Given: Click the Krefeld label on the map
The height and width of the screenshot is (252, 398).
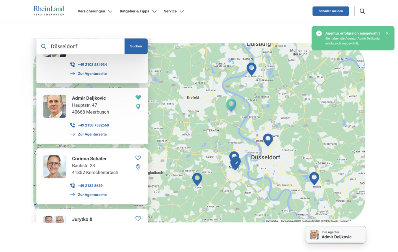Looking at the screenshot, I should coord(193,97).
